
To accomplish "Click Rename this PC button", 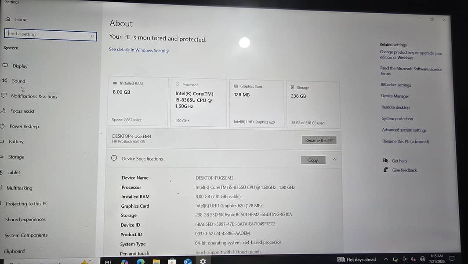I will tap(319, 140).
